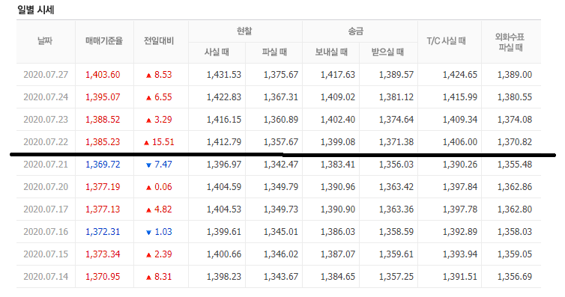Click the cash buy rate 1,396.97
This screenshot has width=565, height=297.
click(224, 165)
